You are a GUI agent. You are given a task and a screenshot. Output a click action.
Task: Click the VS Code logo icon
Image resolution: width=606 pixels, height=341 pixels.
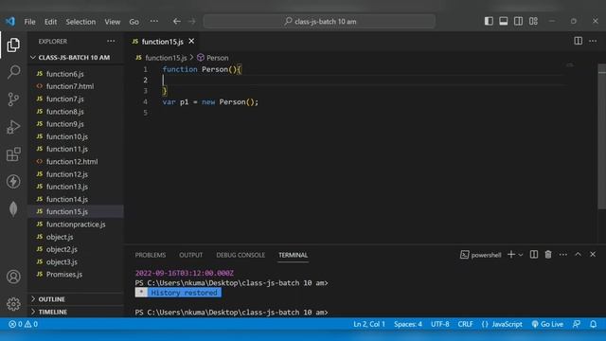tap(10, 21)
